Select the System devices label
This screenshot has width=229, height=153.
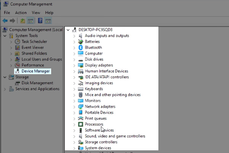(98, 148)
